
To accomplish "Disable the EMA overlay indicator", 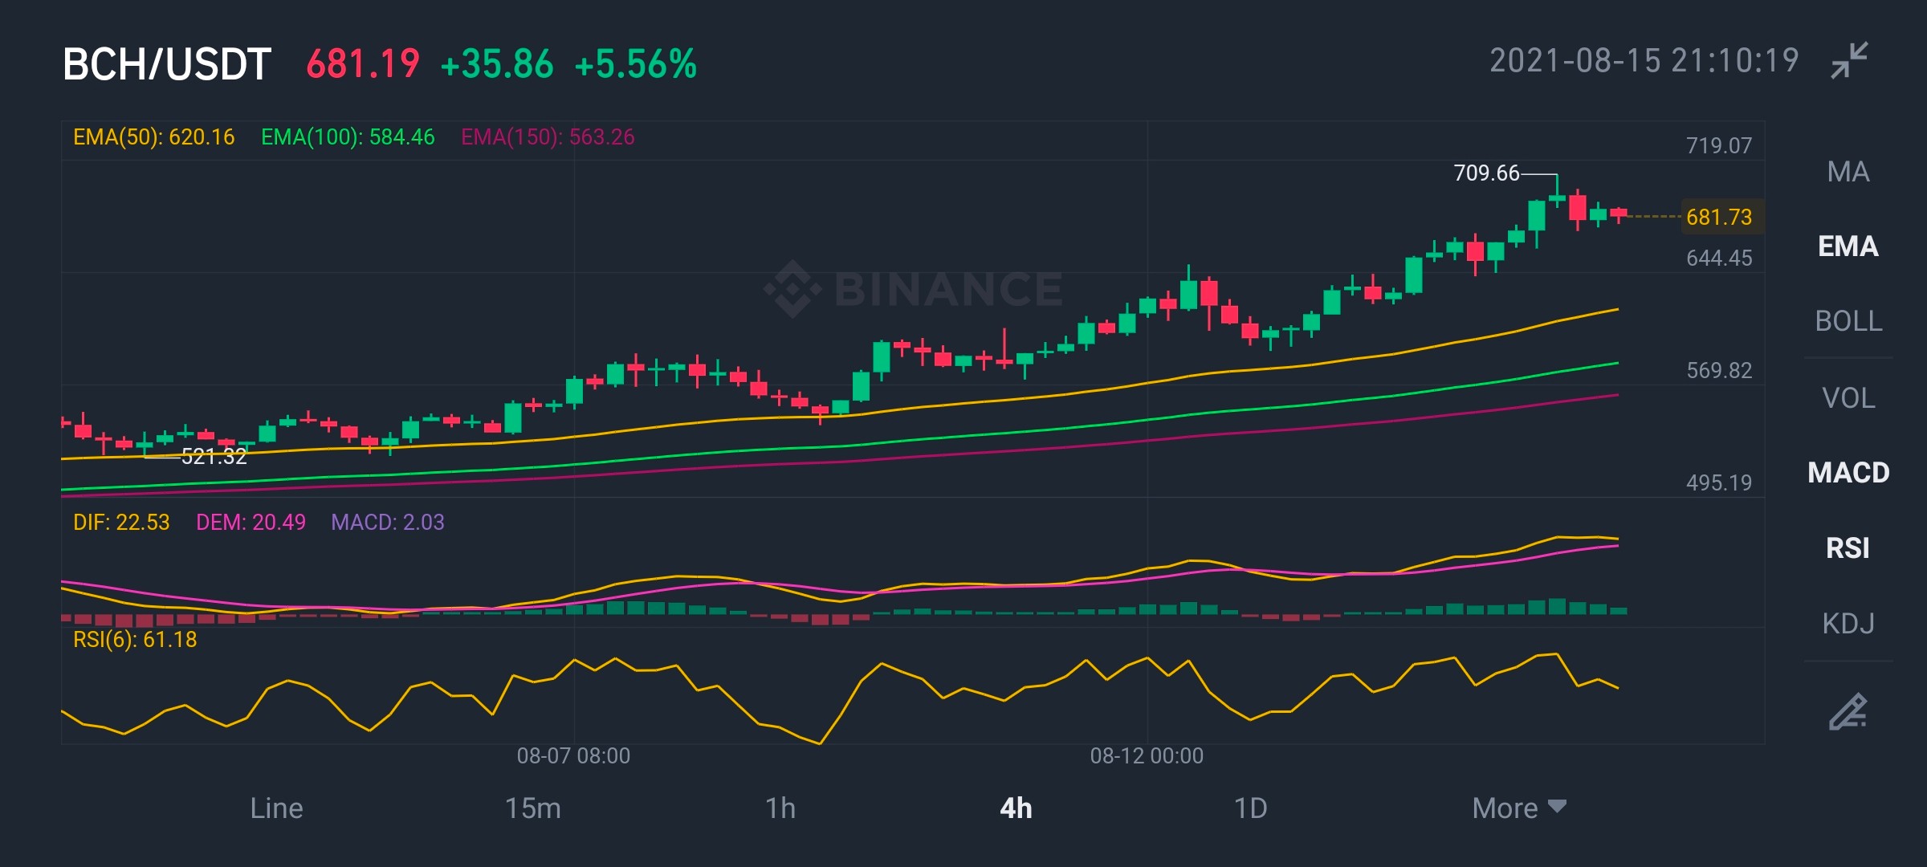I will (x=1848, y=246).
